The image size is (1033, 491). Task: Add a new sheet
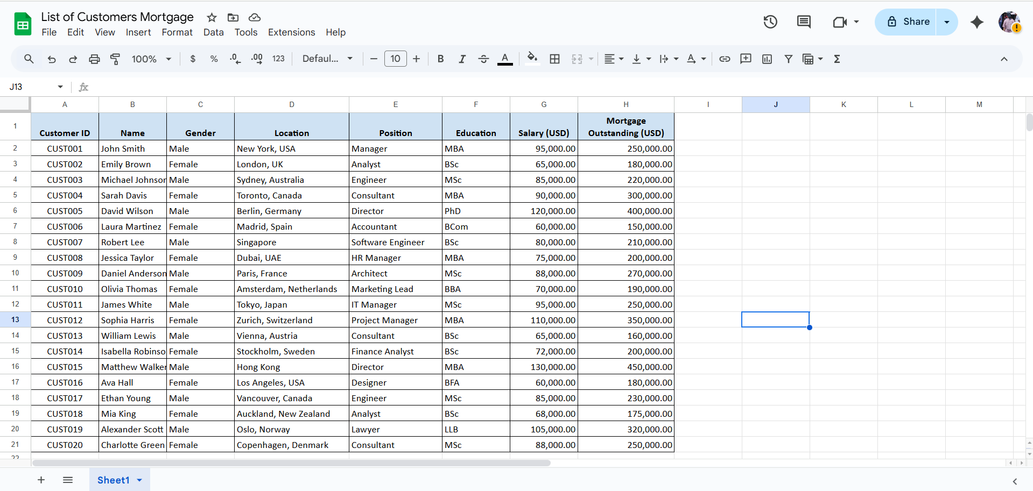pyautogui.click(x=41, y=480)
